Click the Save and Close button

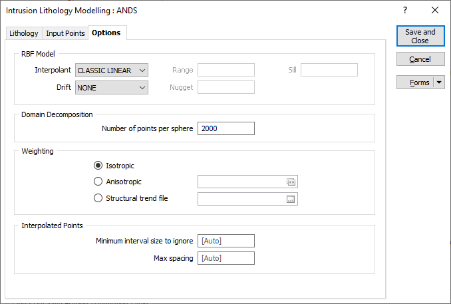click(x=420, y=36)
